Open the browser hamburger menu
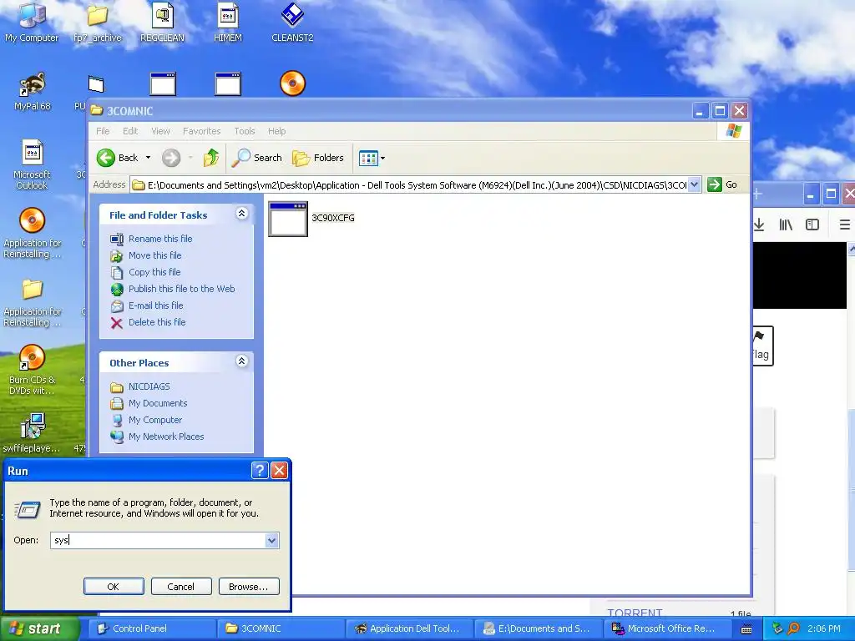 pyautogui.click(x=845, y=225)
